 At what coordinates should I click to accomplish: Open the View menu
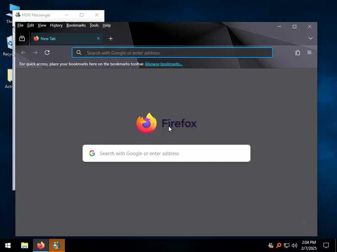coord(42,25)
